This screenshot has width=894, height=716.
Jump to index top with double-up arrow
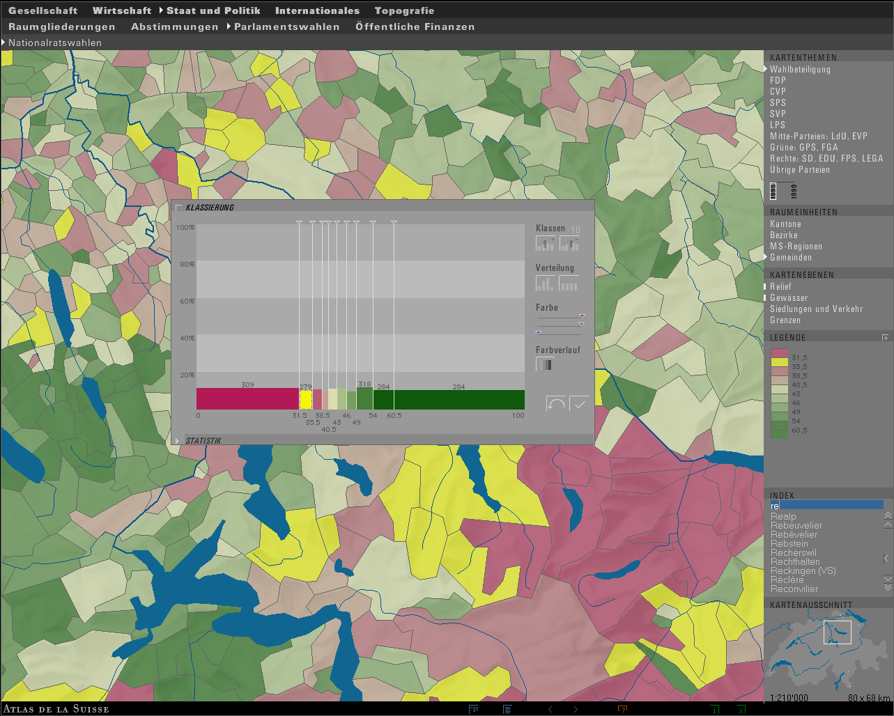coord(888,515)
